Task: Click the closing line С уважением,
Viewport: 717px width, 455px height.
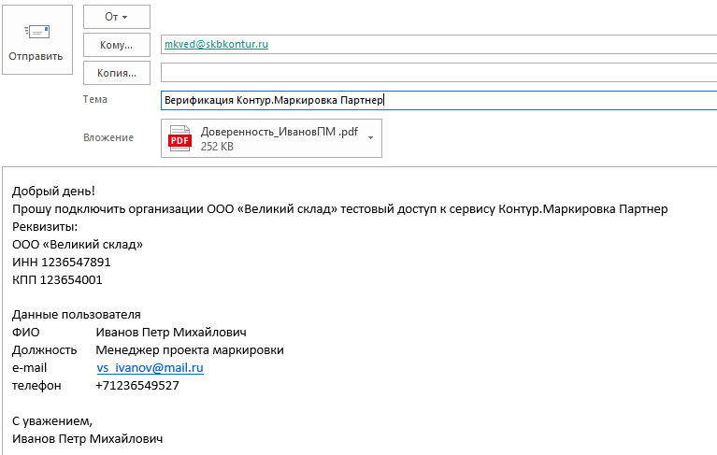Action: pyautogui.click(x=52, y=421)
